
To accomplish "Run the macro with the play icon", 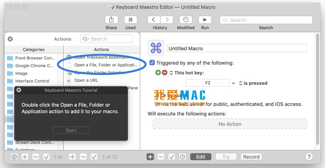I will [x=205, y=20].
